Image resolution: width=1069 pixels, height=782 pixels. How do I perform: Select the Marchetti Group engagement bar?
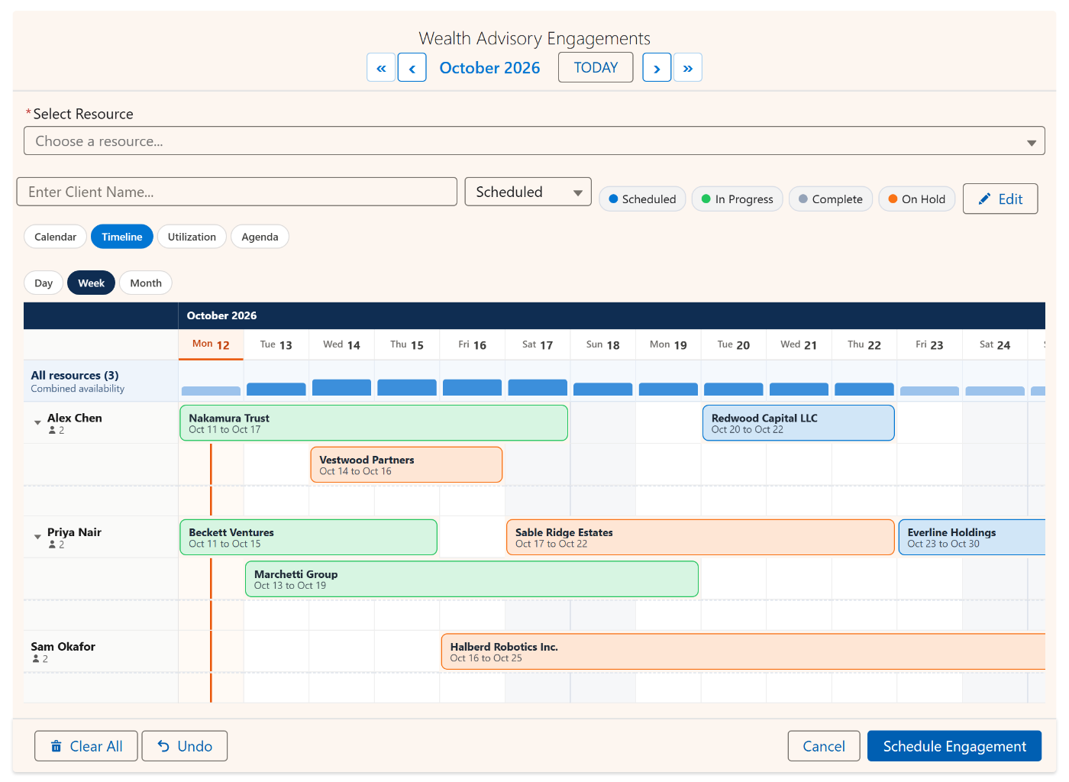point(472,579)
